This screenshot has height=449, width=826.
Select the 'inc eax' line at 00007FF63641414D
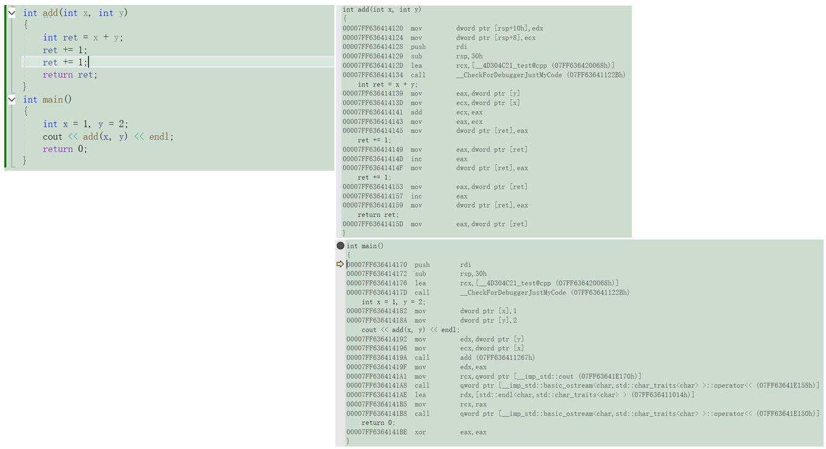405,159
